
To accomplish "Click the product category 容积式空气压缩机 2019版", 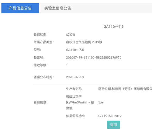I will (84, 42).
